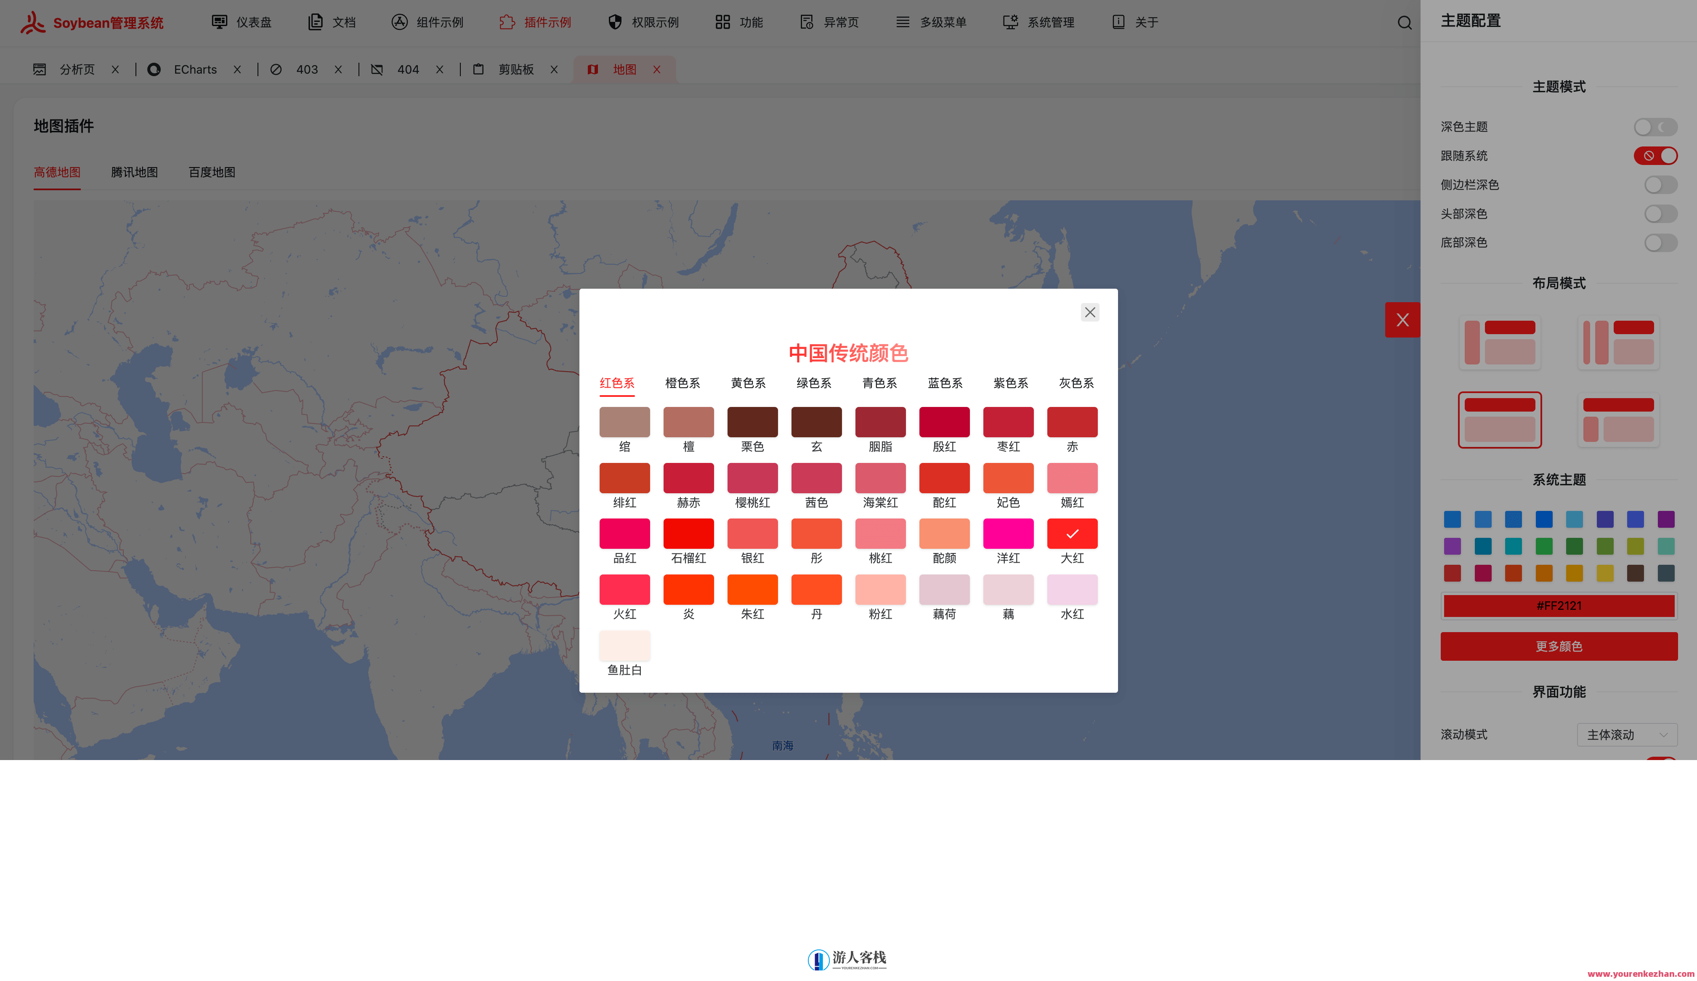Click the 更多颜色 button

coord(1558,646)
